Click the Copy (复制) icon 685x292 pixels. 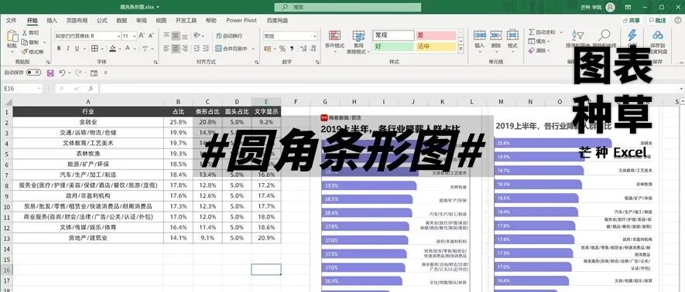coord(25,42)
